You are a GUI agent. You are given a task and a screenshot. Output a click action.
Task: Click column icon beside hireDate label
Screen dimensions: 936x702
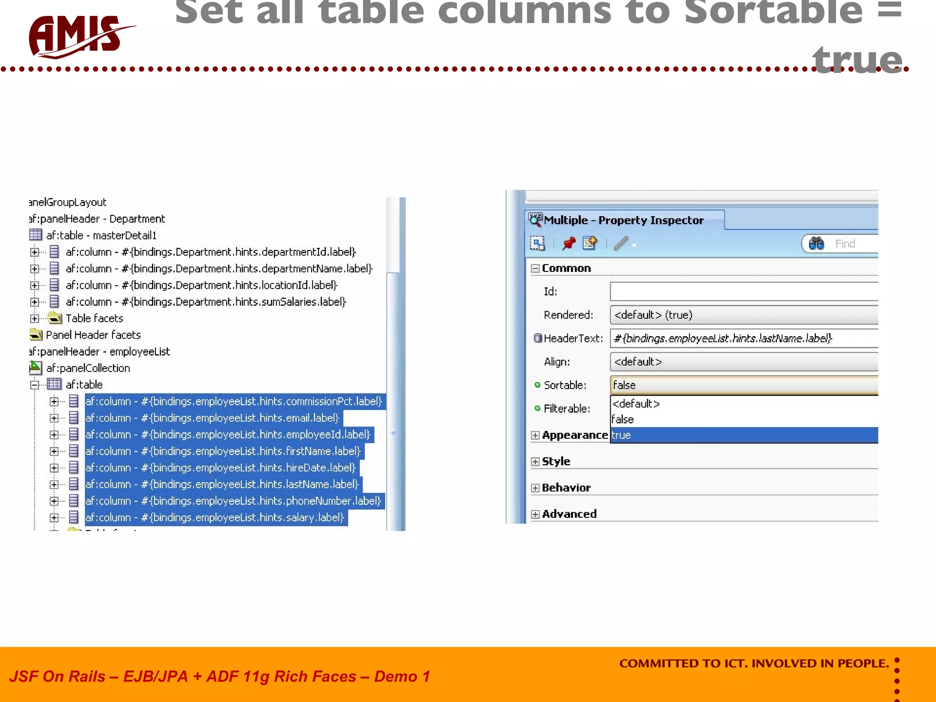pos(74,467)
